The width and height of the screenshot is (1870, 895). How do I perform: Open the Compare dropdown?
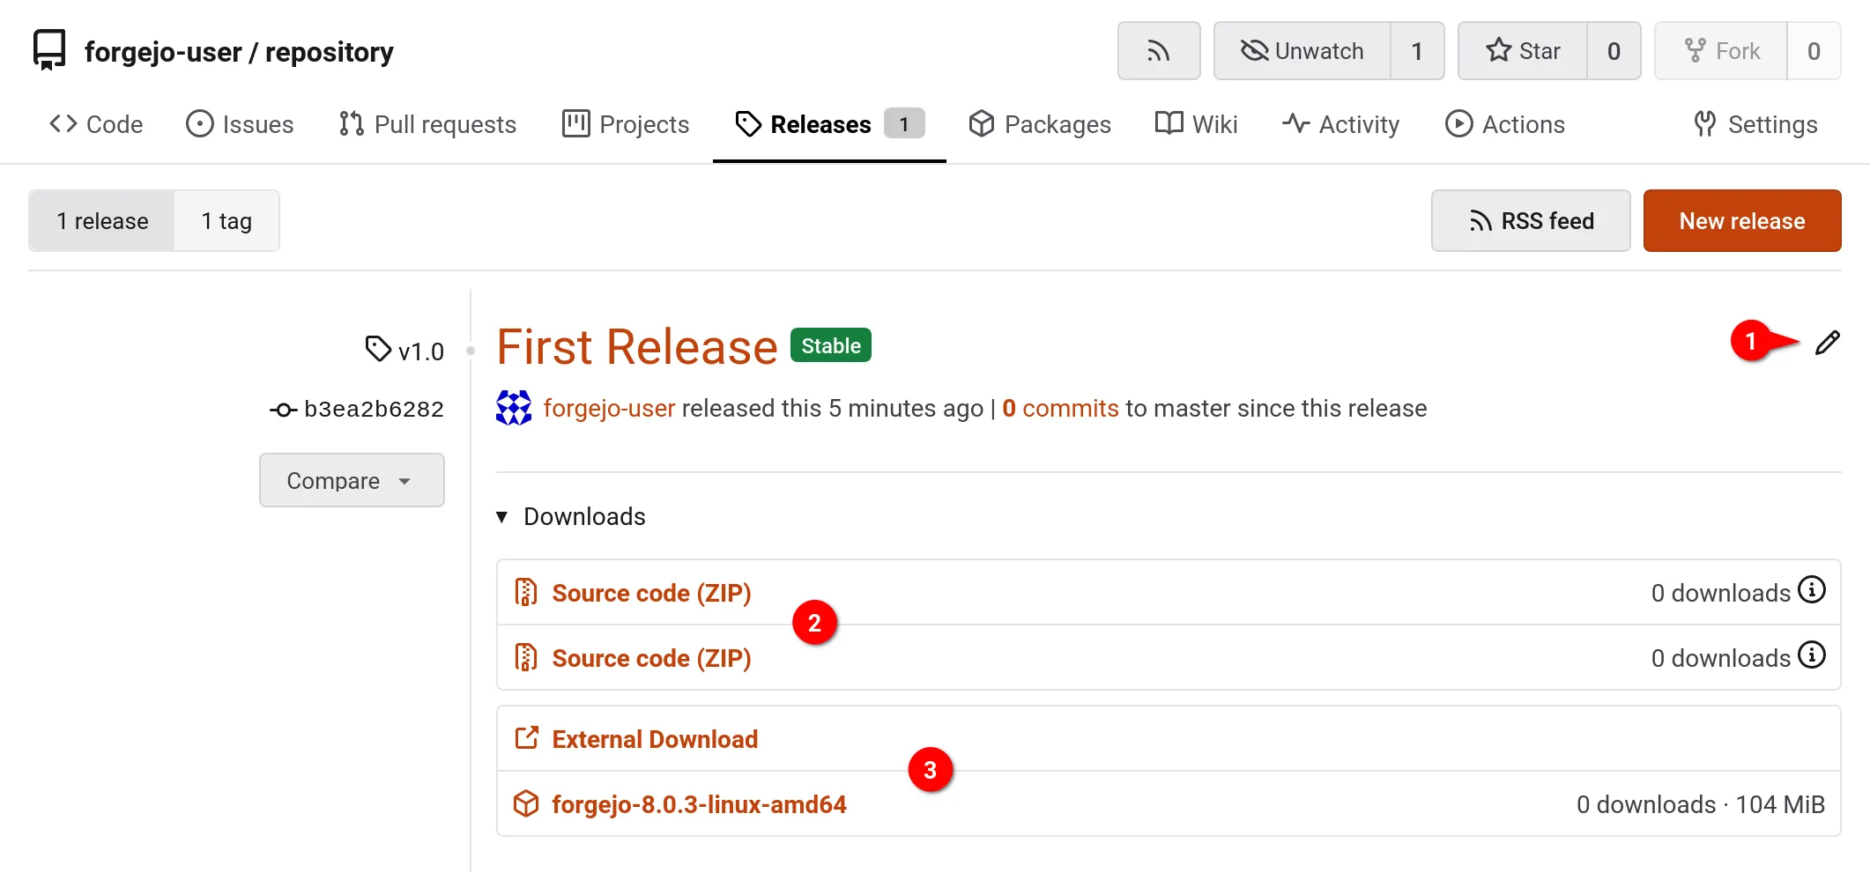click(351, 480)
